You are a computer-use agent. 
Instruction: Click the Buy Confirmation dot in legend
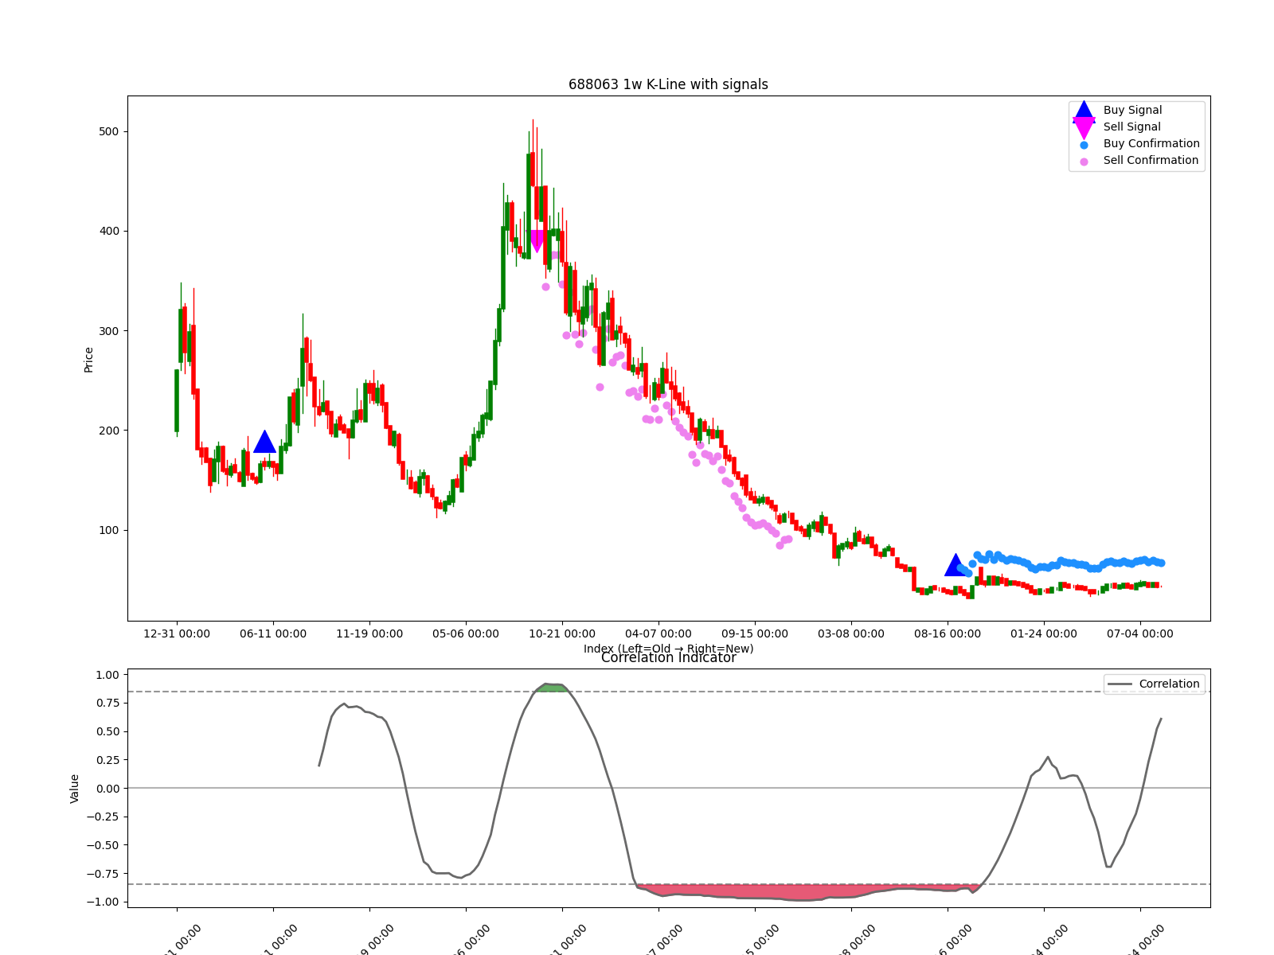[x=1084, y=145]
